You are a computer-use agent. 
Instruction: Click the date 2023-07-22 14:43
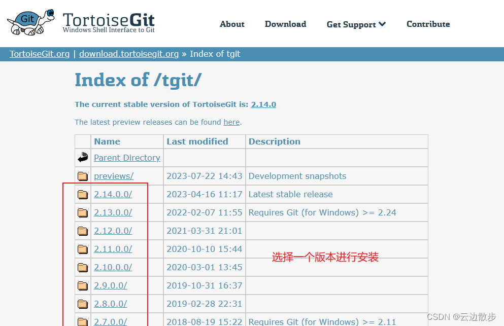pos(205,176)
